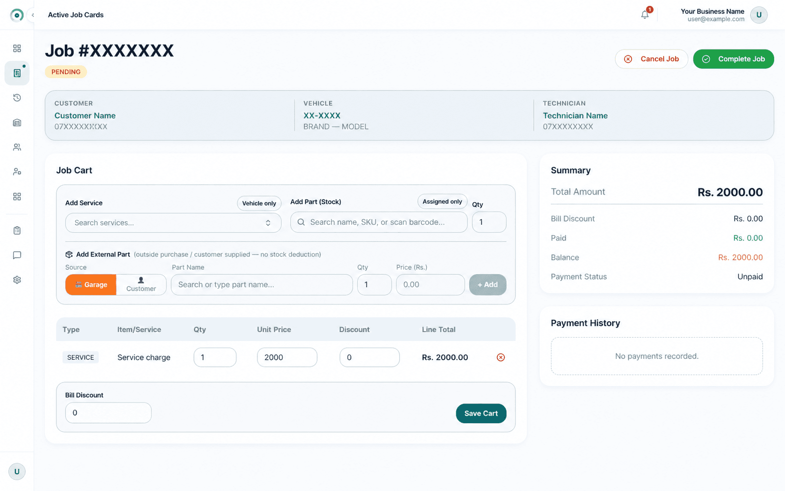Open the customers (two people) sidebar icon

17,147
